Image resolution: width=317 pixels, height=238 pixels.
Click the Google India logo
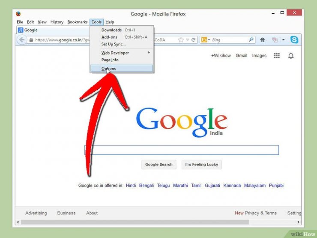[182, 123]
